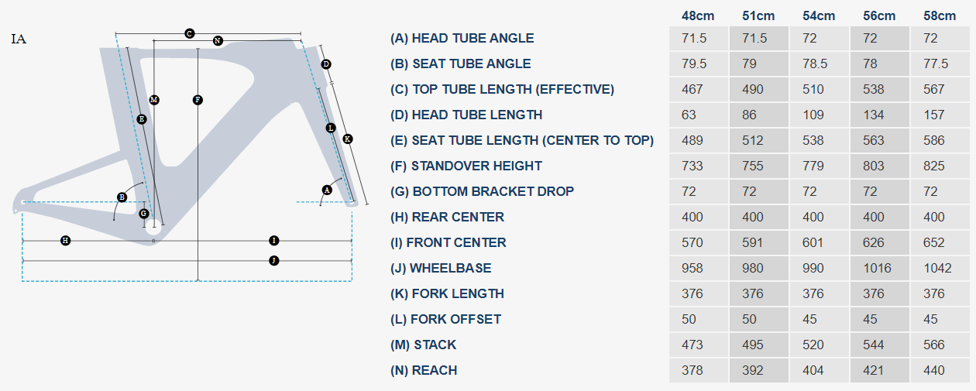Choose the 56cm size column header

879,15
